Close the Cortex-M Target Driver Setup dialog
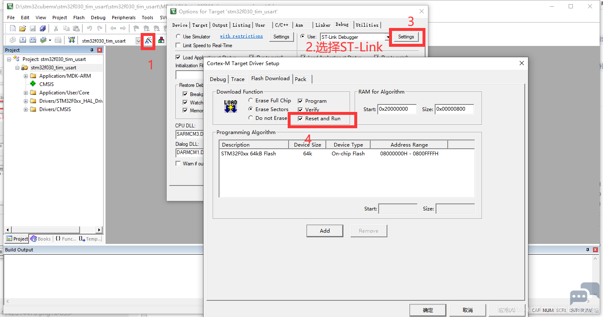This screenshot has width=603, height=317. point(521,63)
